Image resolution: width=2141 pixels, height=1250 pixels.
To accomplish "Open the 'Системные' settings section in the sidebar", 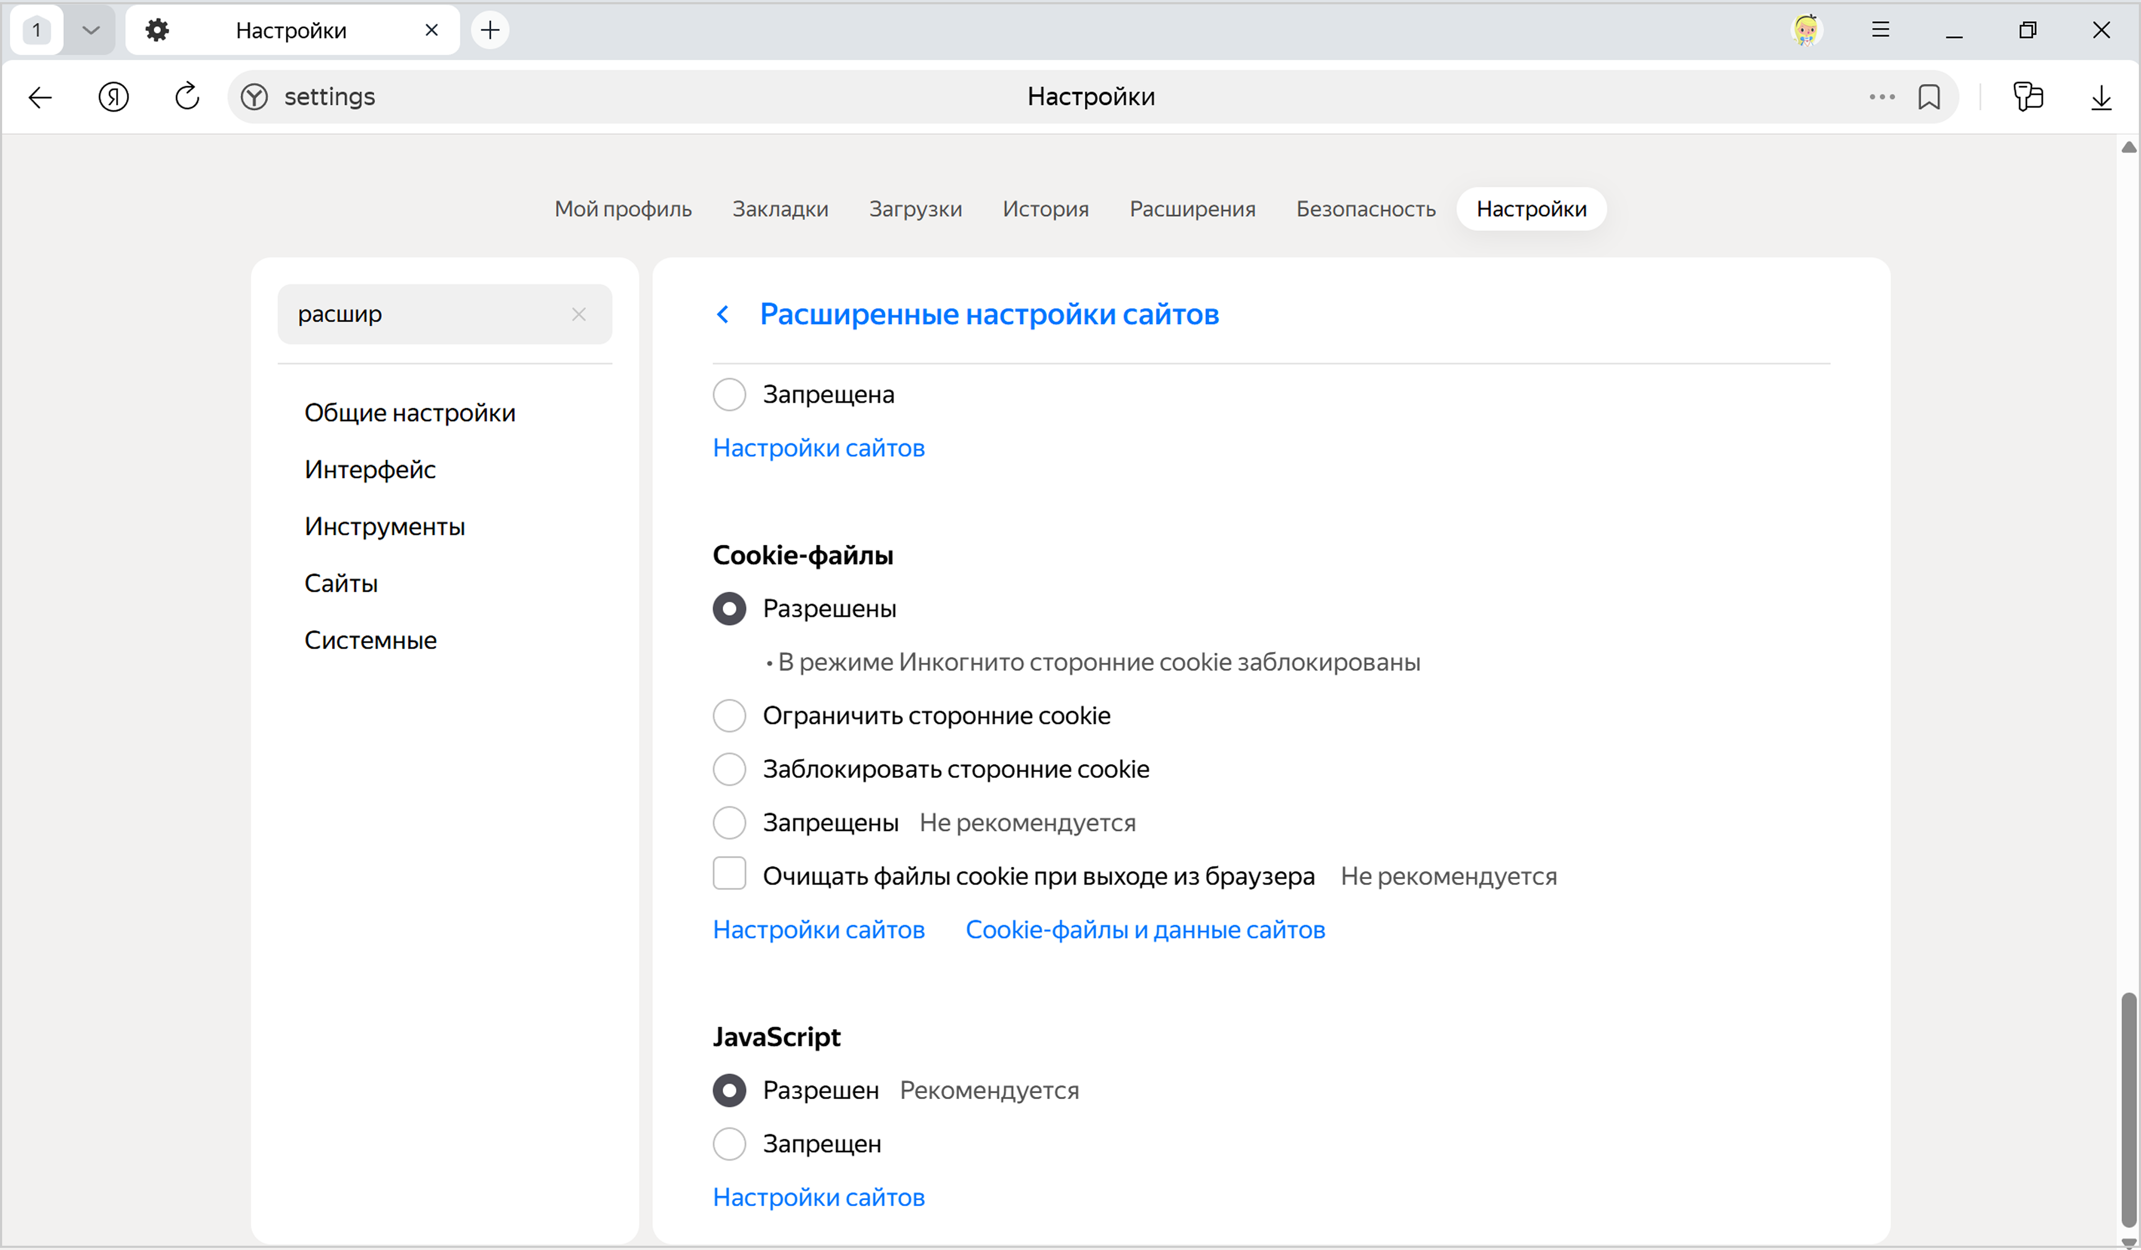I will point(370,641).
